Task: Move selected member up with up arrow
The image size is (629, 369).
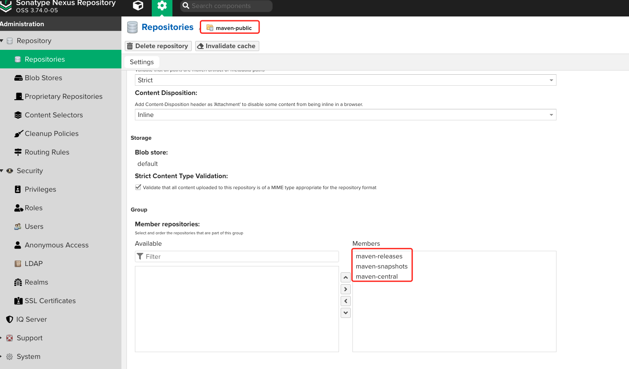Action: (x=346, y=277)
